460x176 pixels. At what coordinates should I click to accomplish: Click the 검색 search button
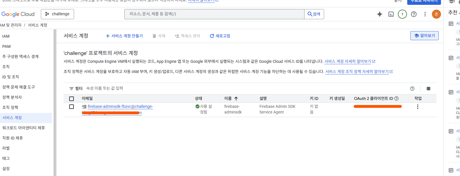314,14
